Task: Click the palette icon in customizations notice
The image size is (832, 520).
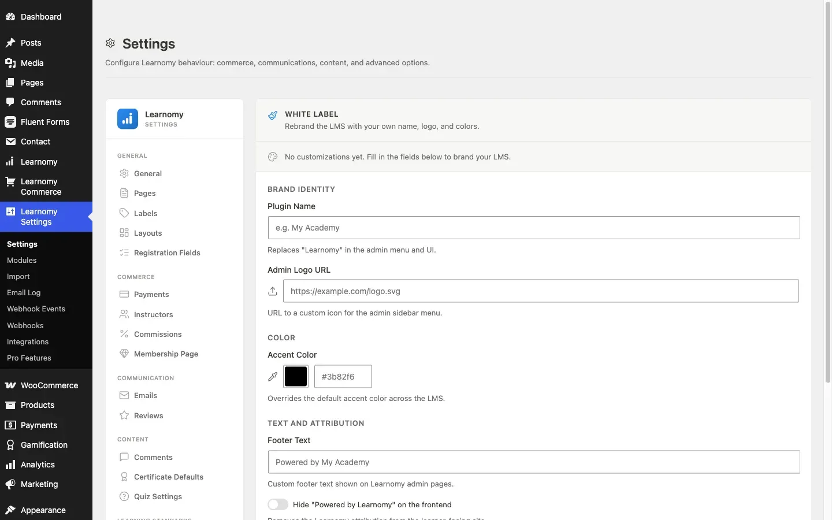Action: tap(273, 157)
